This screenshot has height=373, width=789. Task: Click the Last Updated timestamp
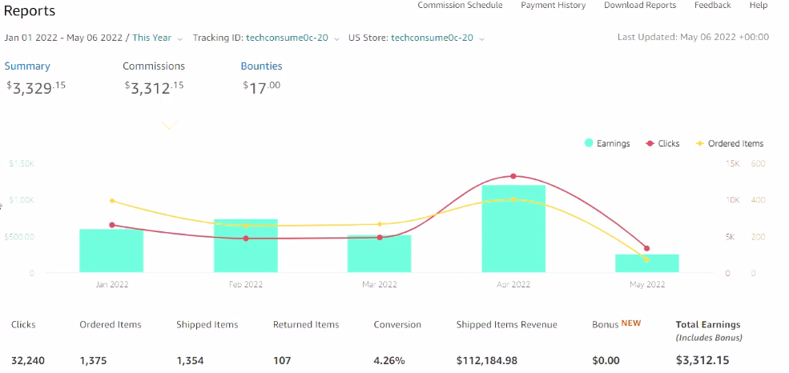point(693,37)
